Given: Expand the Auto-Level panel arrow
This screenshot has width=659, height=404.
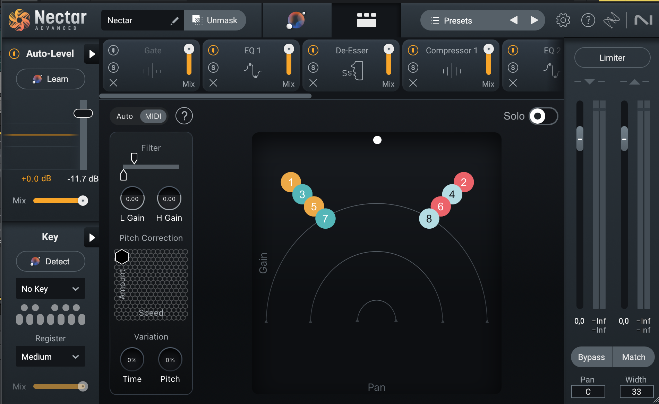Looking at the screenshot, I should [x=92, y=54].
